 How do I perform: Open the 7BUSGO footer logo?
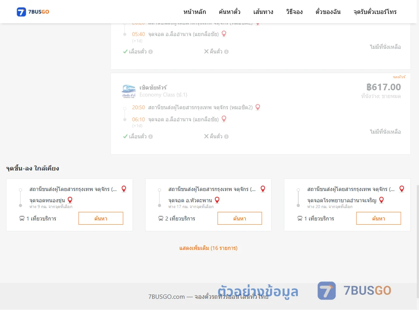(x=354, y=291)
